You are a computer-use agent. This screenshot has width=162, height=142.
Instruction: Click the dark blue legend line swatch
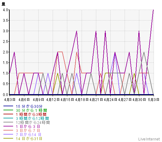tap(8, 106)
